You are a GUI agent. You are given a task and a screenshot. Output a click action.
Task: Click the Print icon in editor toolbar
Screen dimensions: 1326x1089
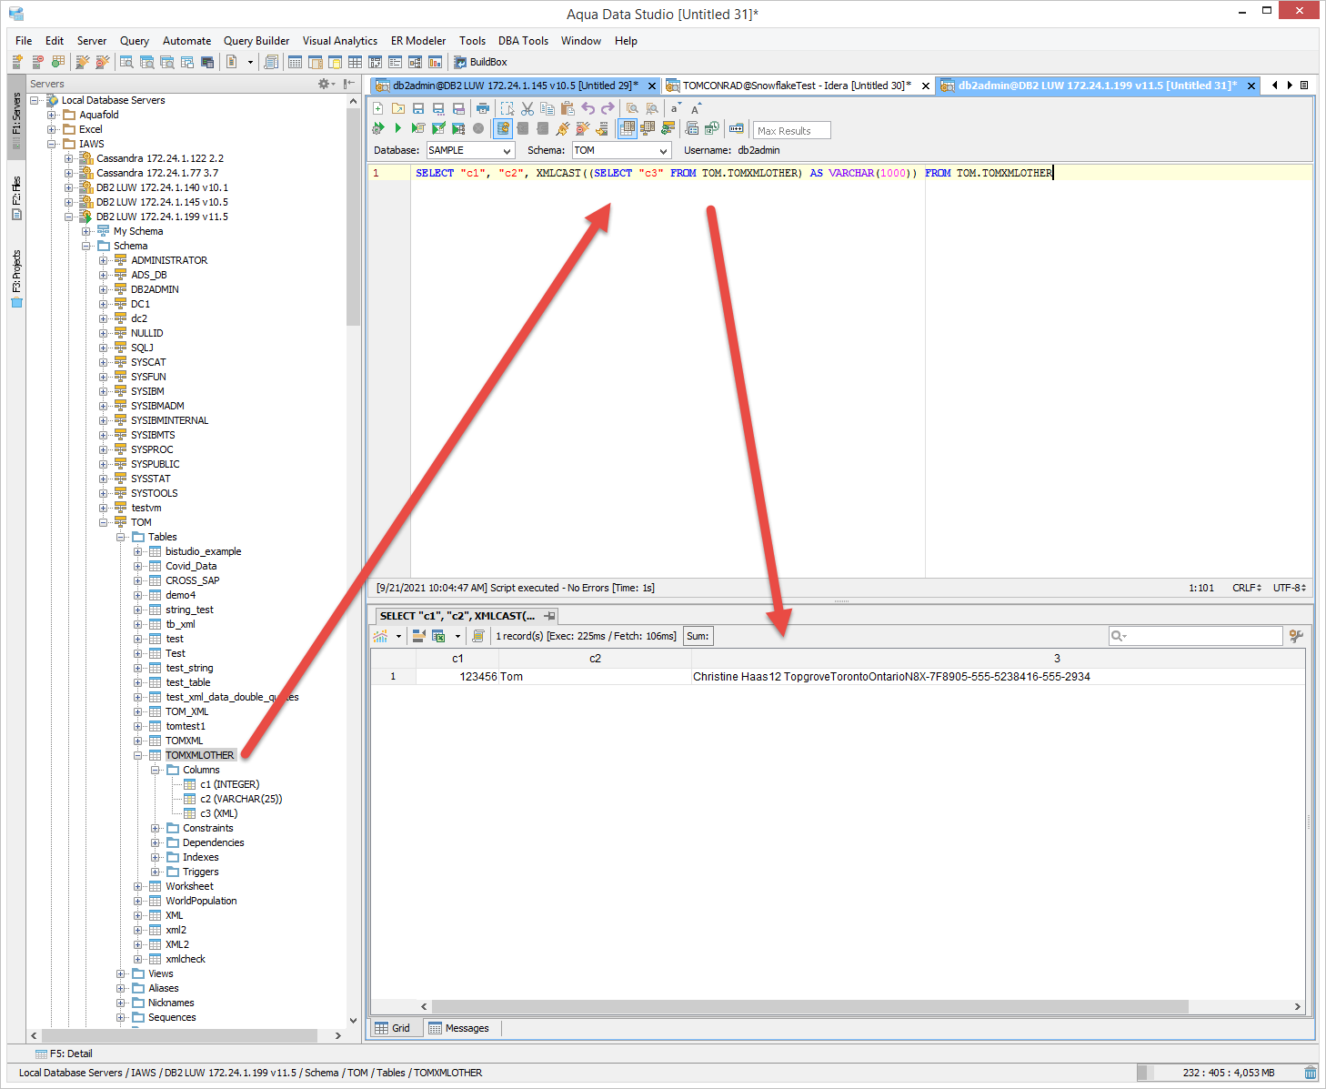[483, 109]
